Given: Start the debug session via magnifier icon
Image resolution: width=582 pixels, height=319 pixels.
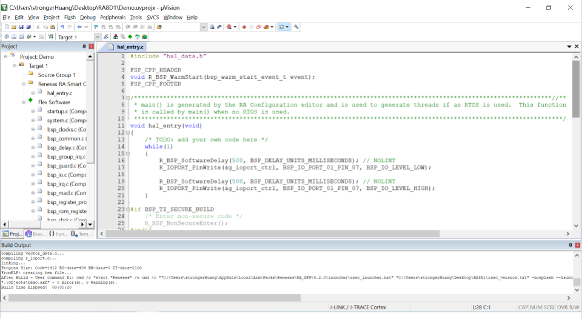Looking at the screenshot, I should (229, 27).
